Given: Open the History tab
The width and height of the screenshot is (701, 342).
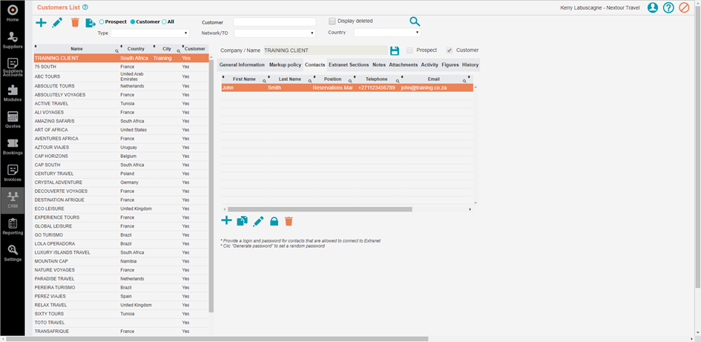Looking at the screenshot, I should point(470,65).
